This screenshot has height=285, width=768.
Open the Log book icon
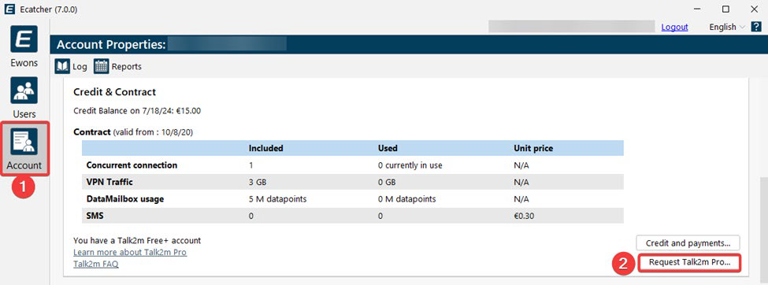click(62, 67)
